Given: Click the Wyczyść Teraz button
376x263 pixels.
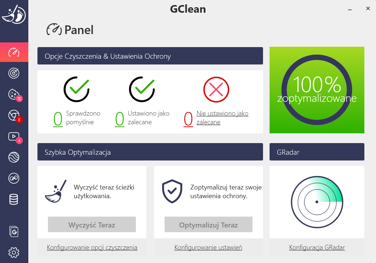Looking at the screenshot, I should tap(92, 225).
